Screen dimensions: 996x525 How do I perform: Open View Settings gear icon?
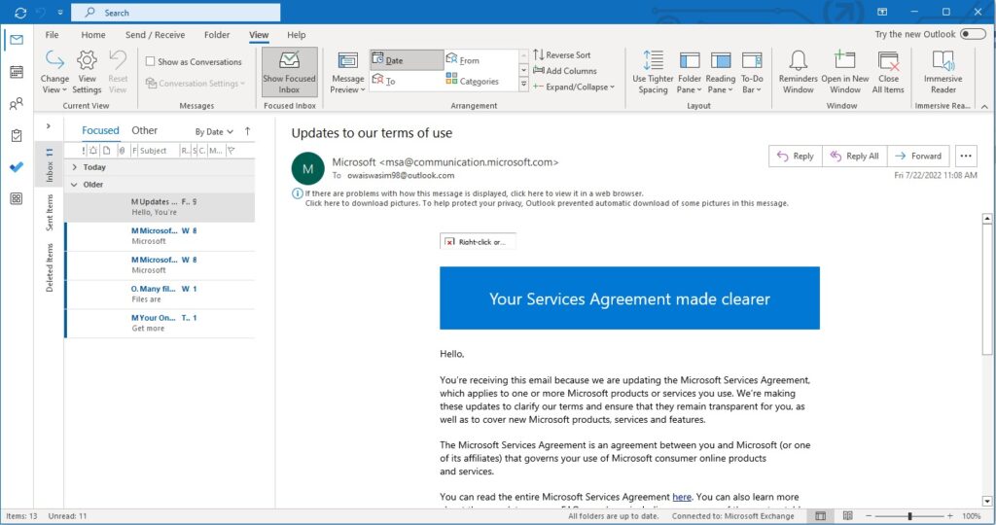pyautogui.click(x=87, y=72)
